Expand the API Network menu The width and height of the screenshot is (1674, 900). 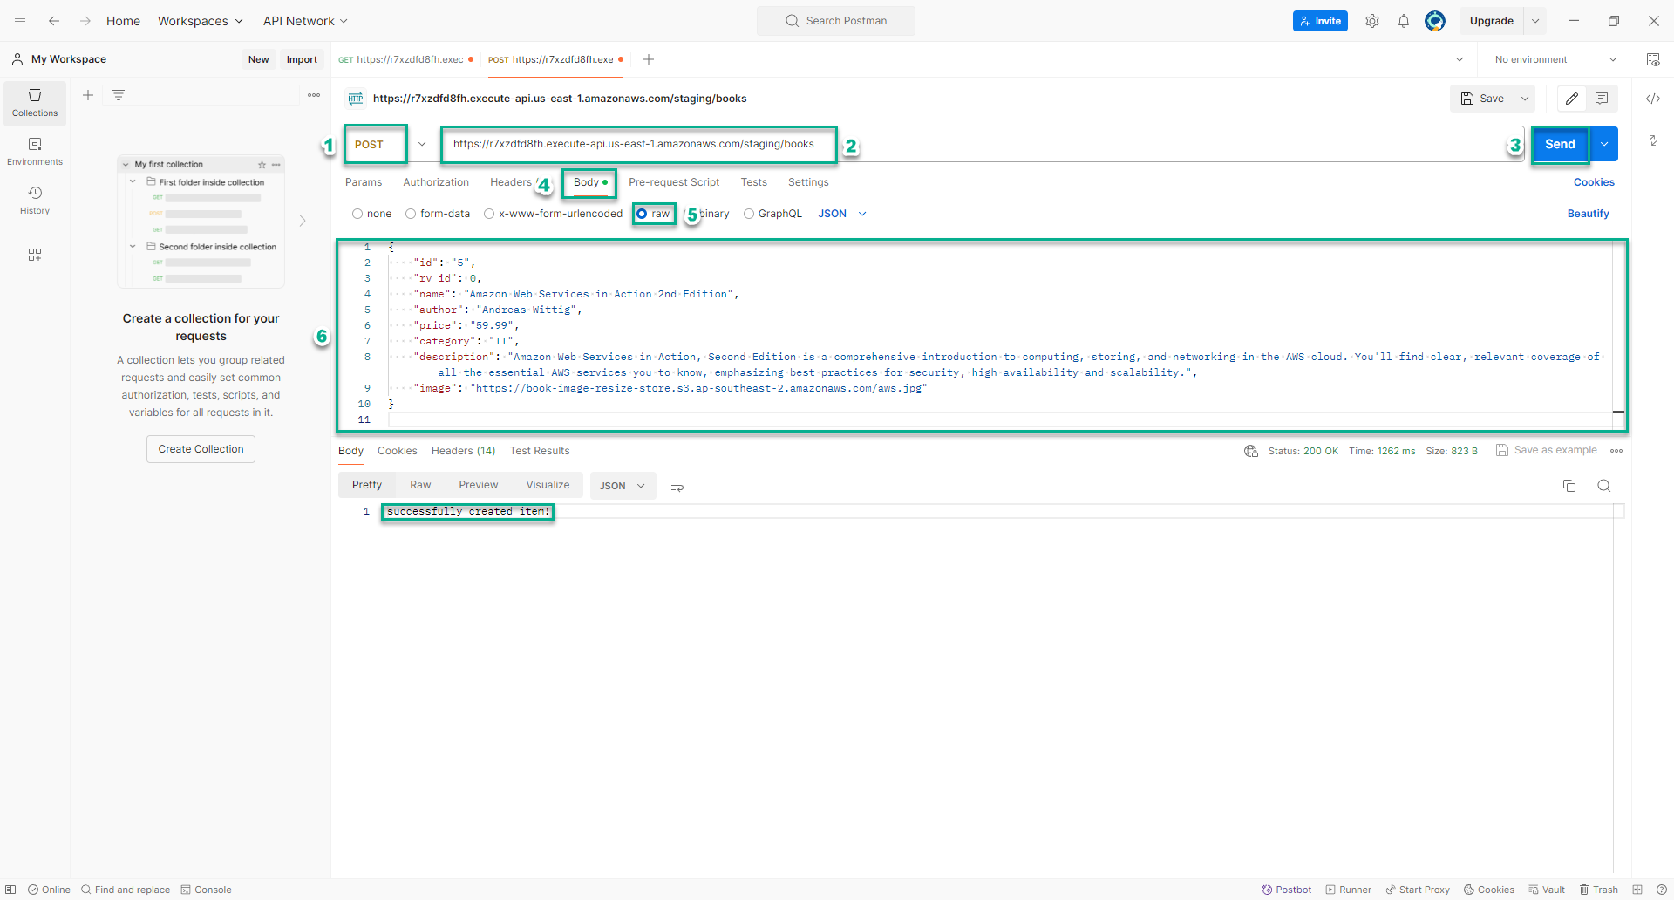tap(305, 21)
